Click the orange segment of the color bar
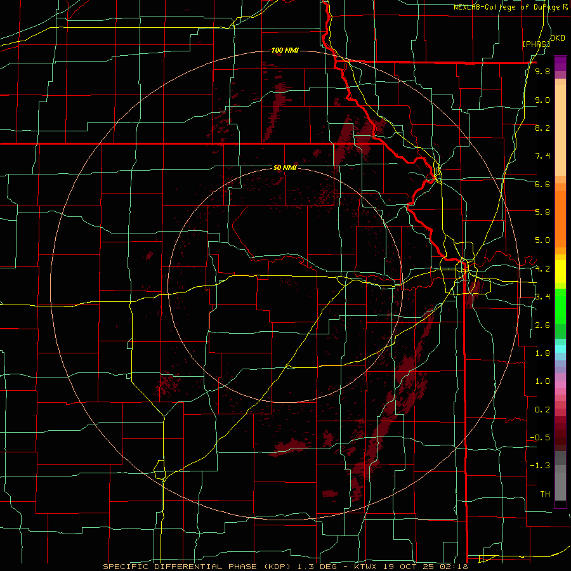Image resolution: width=571 pixels, height=571 pixels. pyautogui.click(x=560, y=220)
